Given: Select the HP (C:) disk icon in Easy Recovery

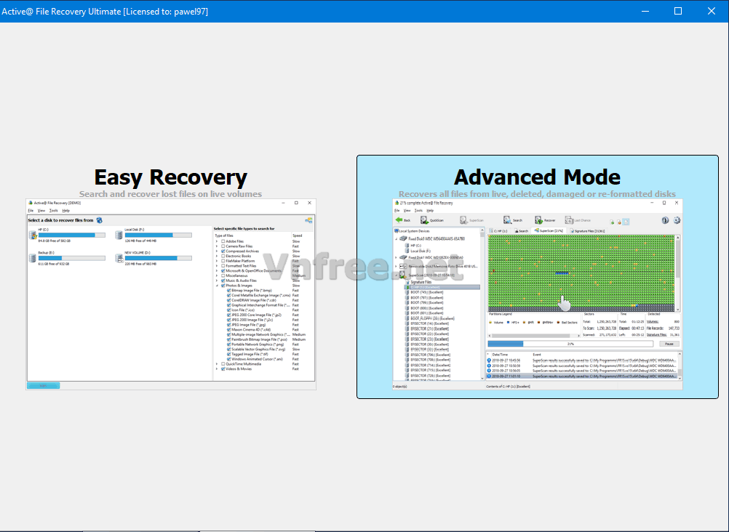Looking at the screenshot, I should [33, 234].
